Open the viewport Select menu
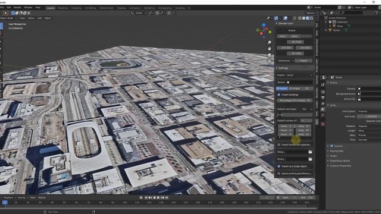 coord(31,18)
